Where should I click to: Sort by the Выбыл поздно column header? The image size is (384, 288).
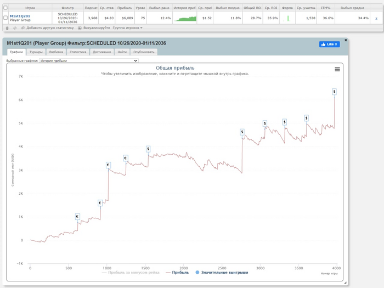[228, 8]
